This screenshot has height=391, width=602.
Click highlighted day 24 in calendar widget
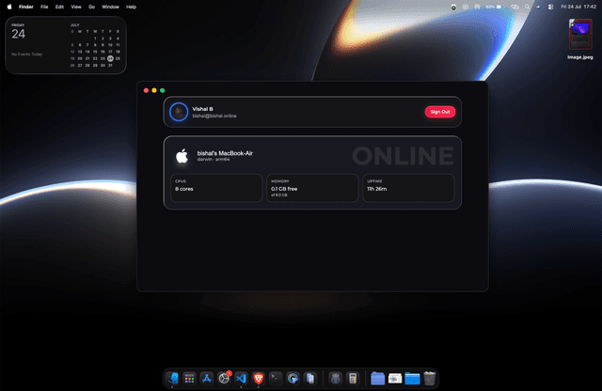[110, 58]
